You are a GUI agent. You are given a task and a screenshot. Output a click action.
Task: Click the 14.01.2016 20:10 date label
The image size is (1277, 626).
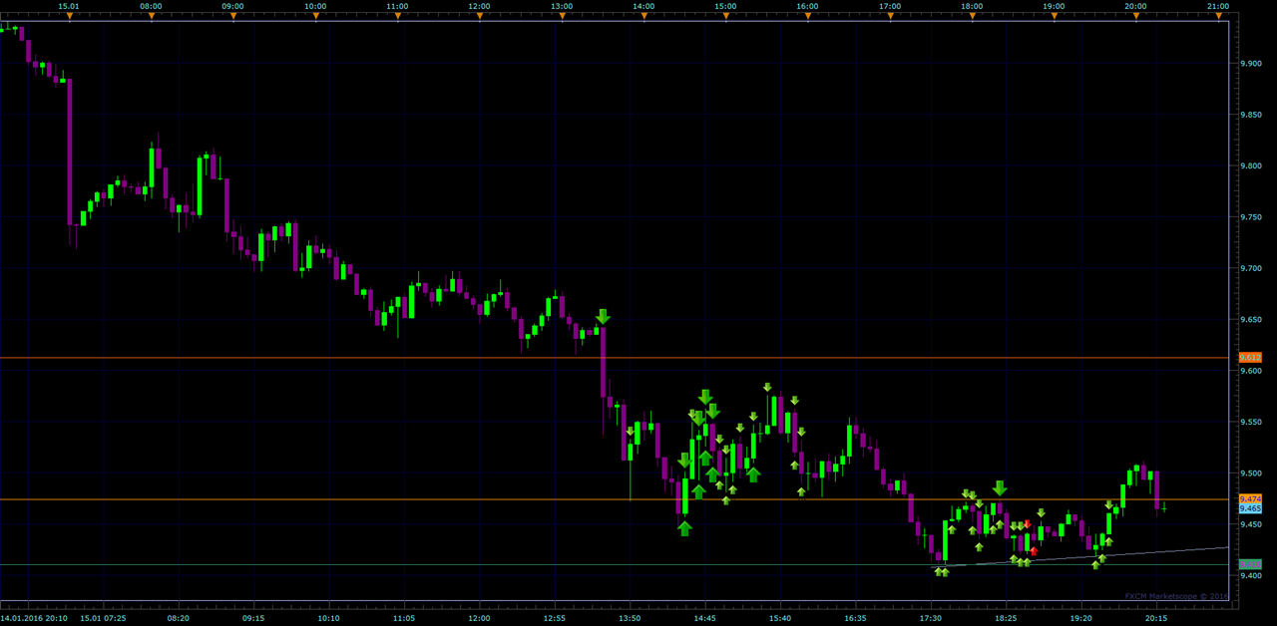click(34, 618)
